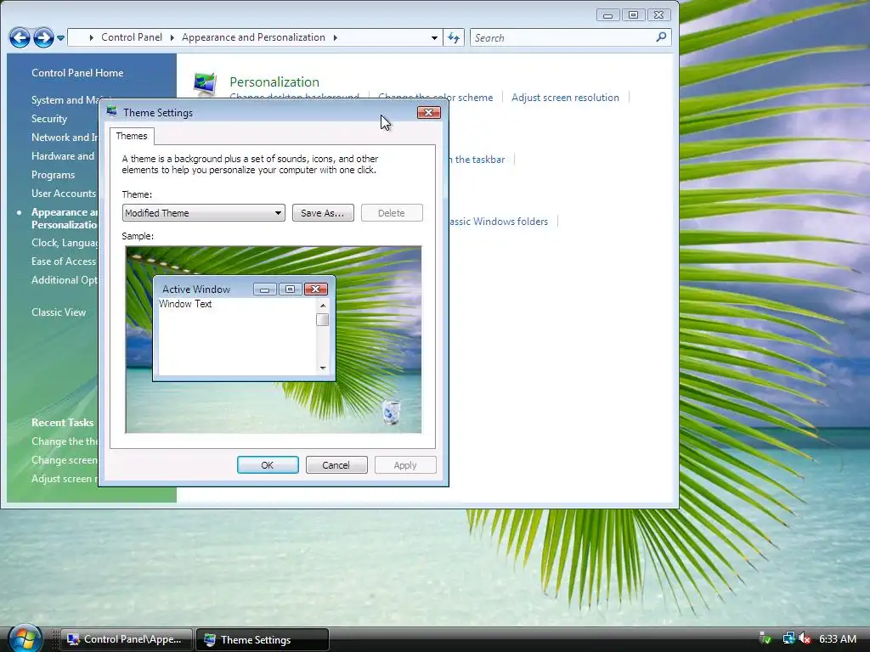Click the muted volume tray icon
The height and width of the screenshot is (652, 870).
point(804,638)
